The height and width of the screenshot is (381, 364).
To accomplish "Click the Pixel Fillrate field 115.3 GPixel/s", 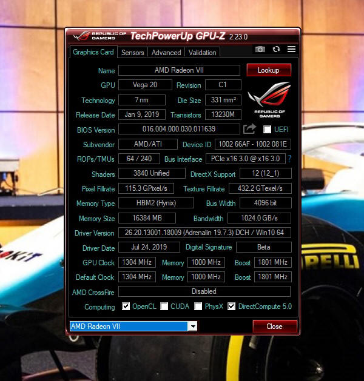I will [x=146, y=188].
